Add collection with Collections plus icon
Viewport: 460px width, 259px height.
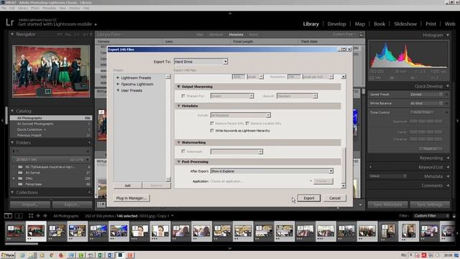click(89, 192)
